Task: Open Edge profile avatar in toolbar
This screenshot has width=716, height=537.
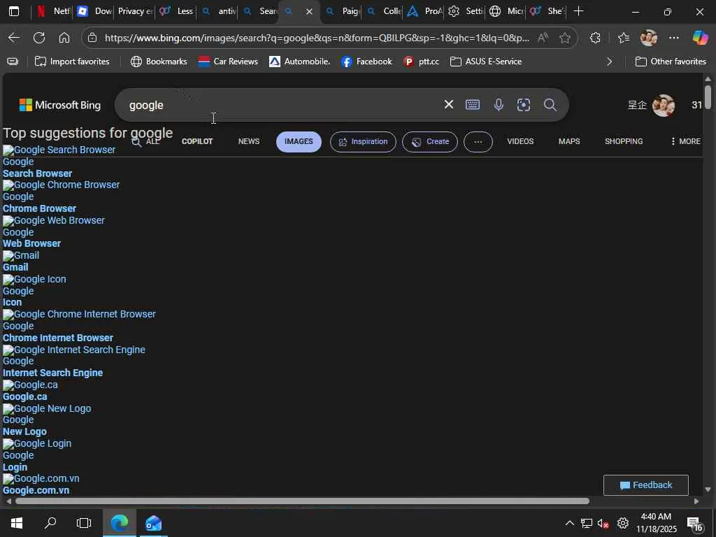Action: click(648, 38)
